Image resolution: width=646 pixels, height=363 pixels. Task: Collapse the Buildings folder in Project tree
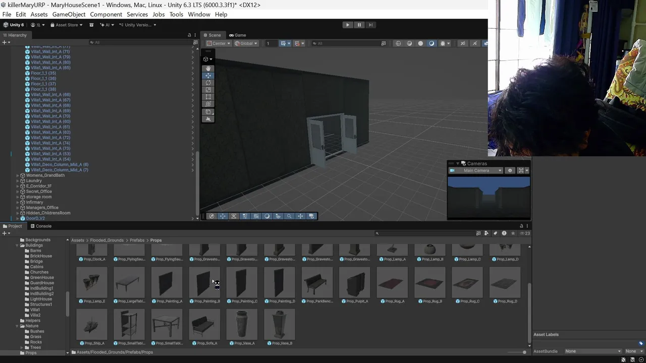17,245
